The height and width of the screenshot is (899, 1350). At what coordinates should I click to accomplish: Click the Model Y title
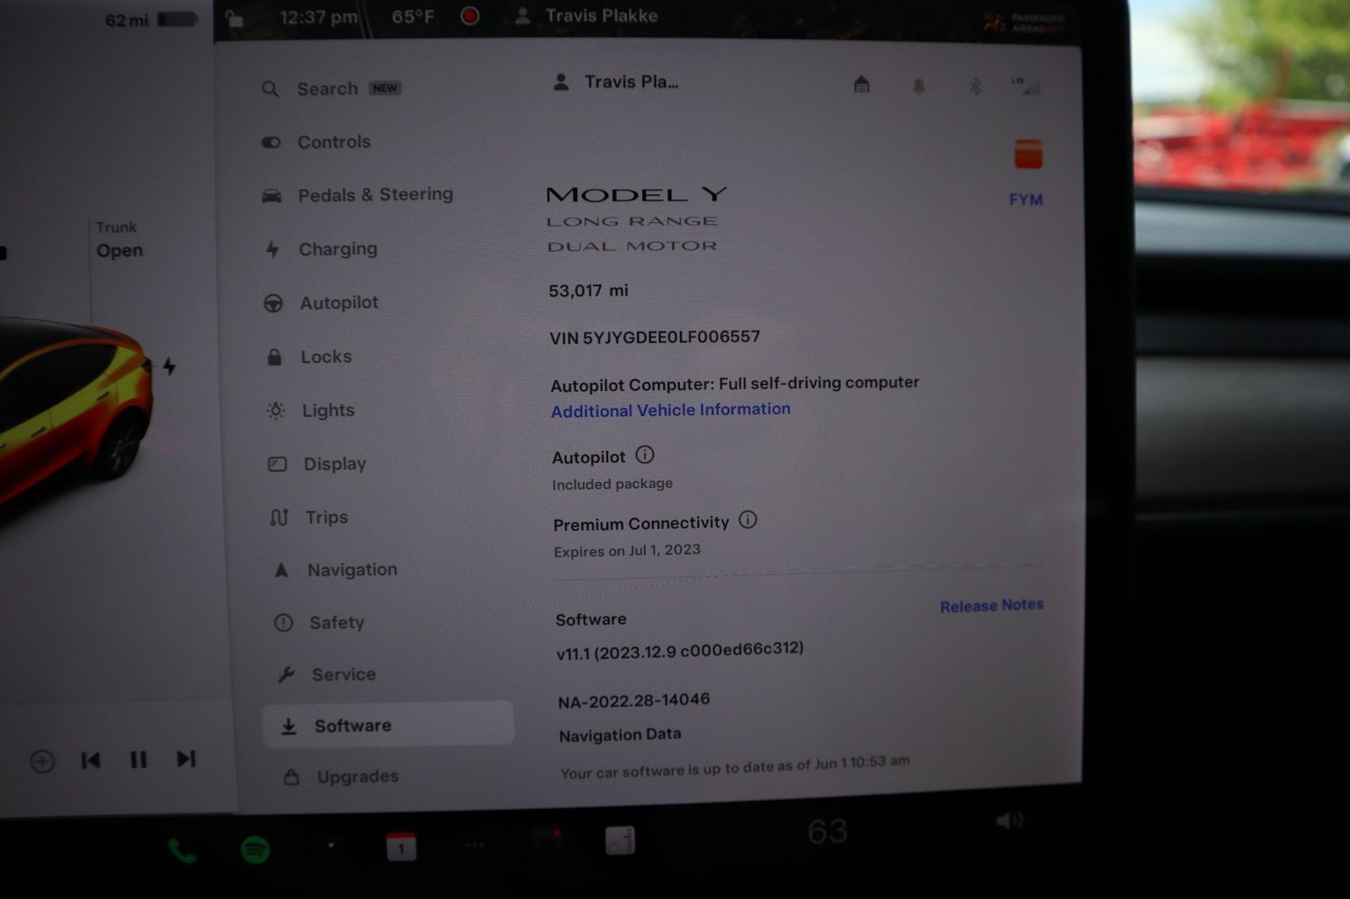(x=637, y=194)
